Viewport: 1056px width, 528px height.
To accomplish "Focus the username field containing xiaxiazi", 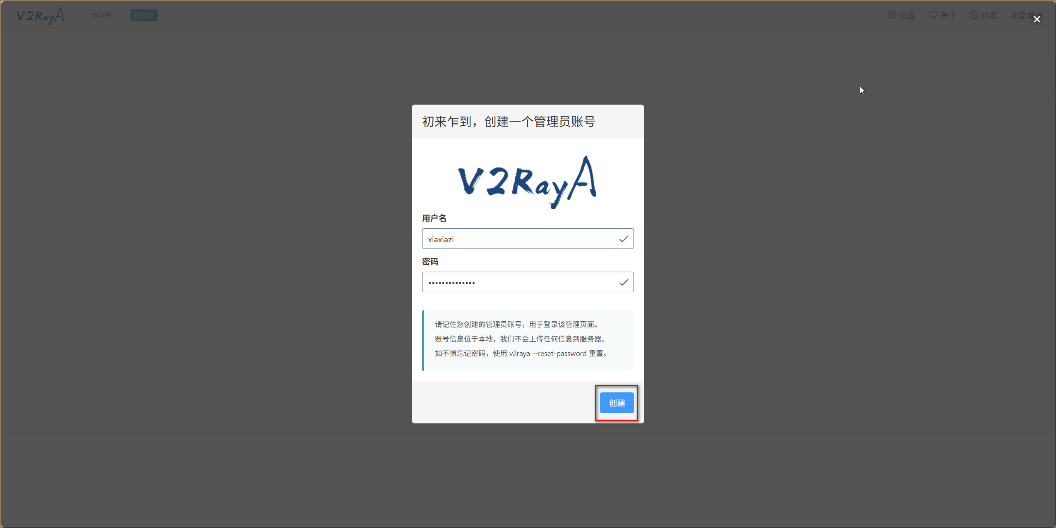I will (517, 239).
